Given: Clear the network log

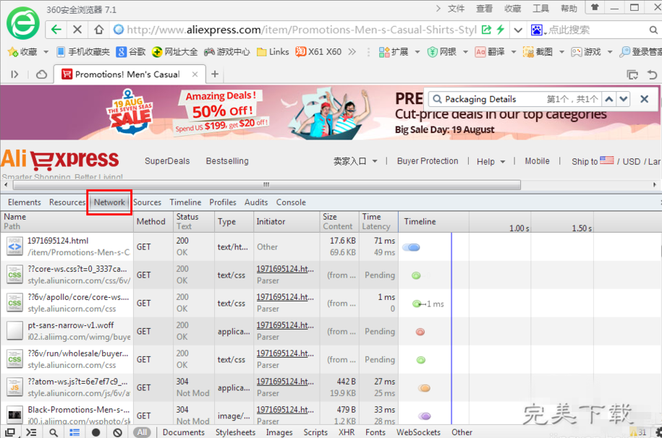Looking at the screenshot, I should coord(117,432).
